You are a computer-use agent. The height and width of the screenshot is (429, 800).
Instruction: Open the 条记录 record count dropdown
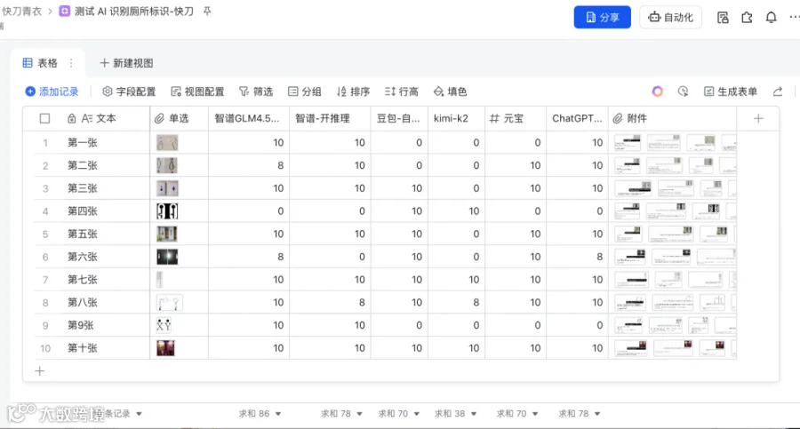click(x=123, y=414)
